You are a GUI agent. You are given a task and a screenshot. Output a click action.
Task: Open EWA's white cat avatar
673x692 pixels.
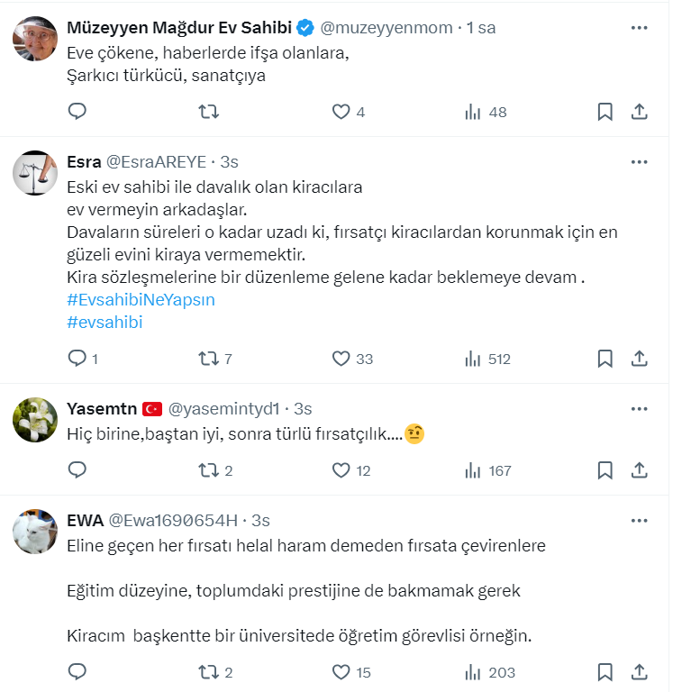click(x=35, y=532)
